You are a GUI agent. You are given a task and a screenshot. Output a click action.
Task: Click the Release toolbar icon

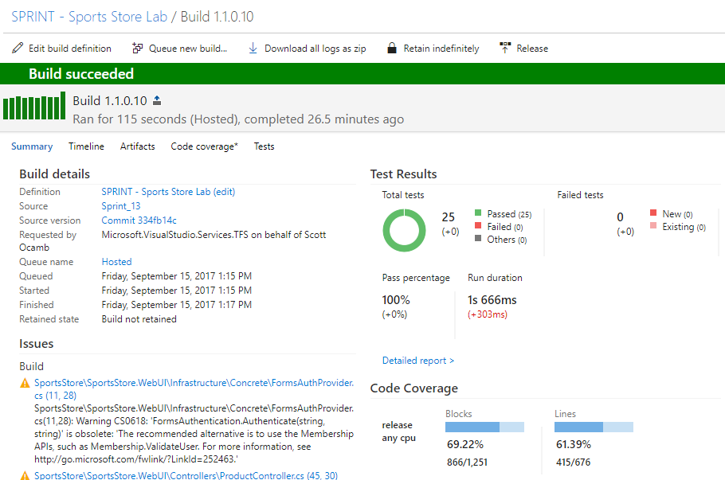point(505,48)
